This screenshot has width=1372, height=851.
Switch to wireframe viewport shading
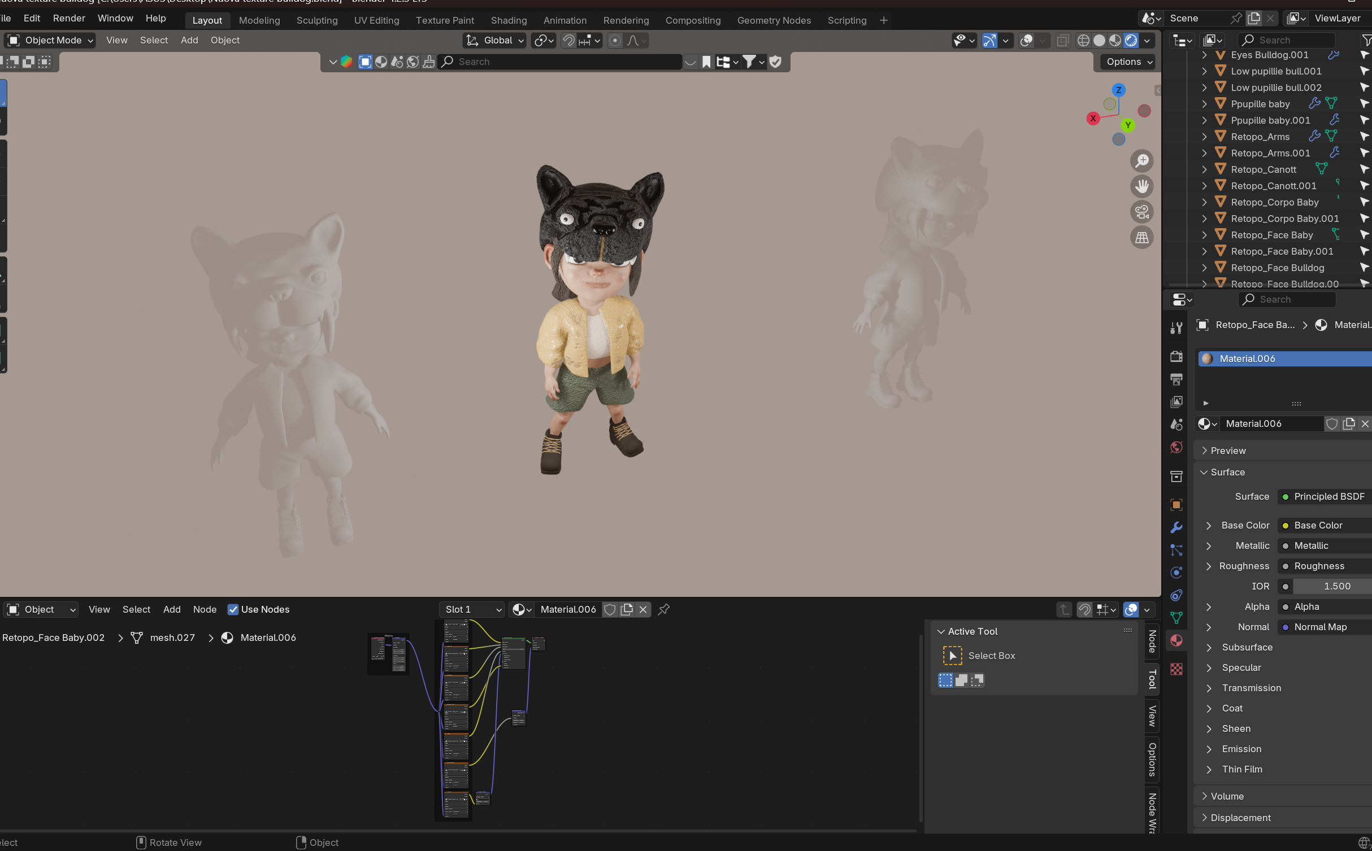pos(1083,40)
